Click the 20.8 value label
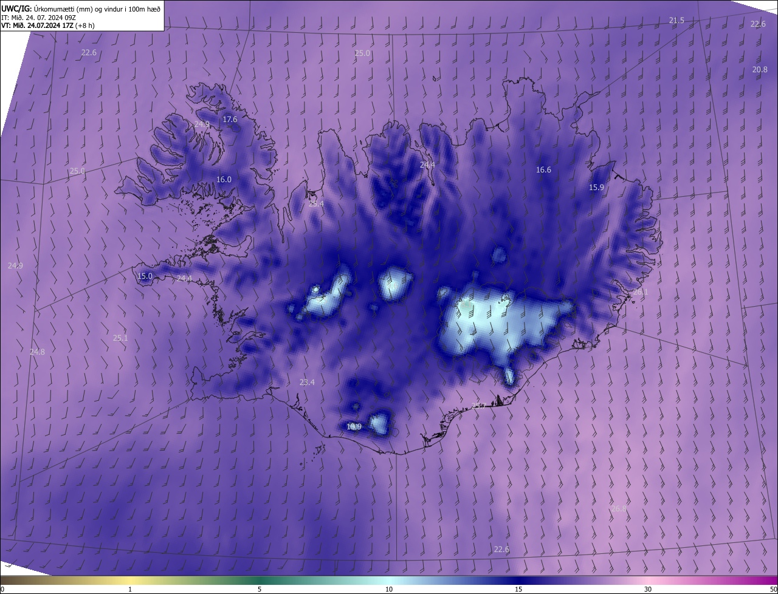This screenshot has height=594, width=778. pos(760,69)
